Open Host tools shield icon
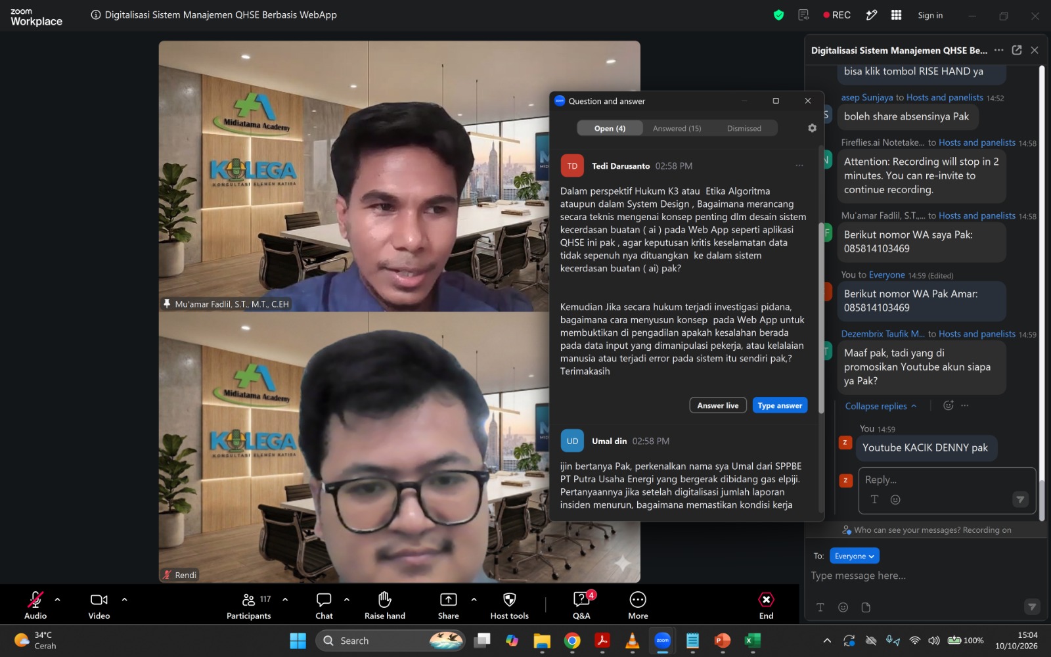Image resolution: width=1051 pixels, height=657 pixels. click(x=510, y=604)
